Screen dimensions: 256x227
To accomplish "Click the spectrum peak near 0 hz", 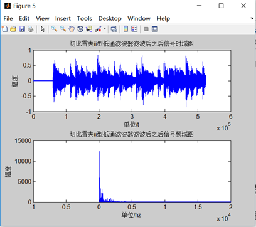I will pos(100,177).
